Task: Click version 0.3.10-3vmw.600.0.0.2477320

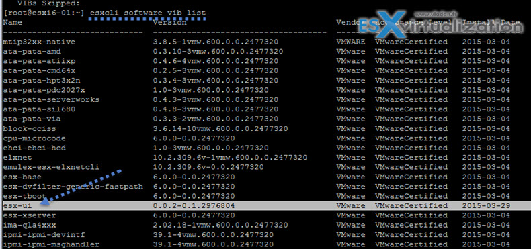Action: click(x=218, y=52)
